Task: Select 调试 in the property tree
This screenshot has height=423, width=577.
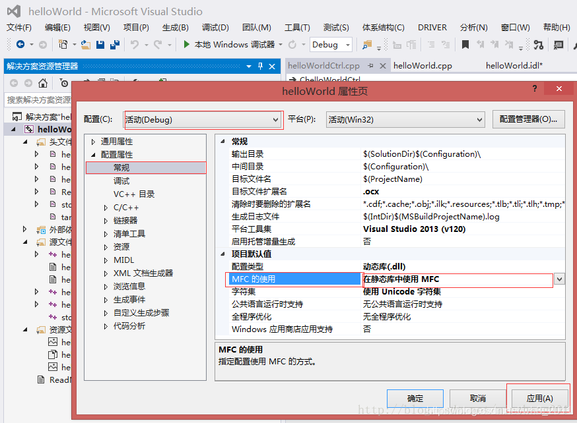Action: point(121,181)
